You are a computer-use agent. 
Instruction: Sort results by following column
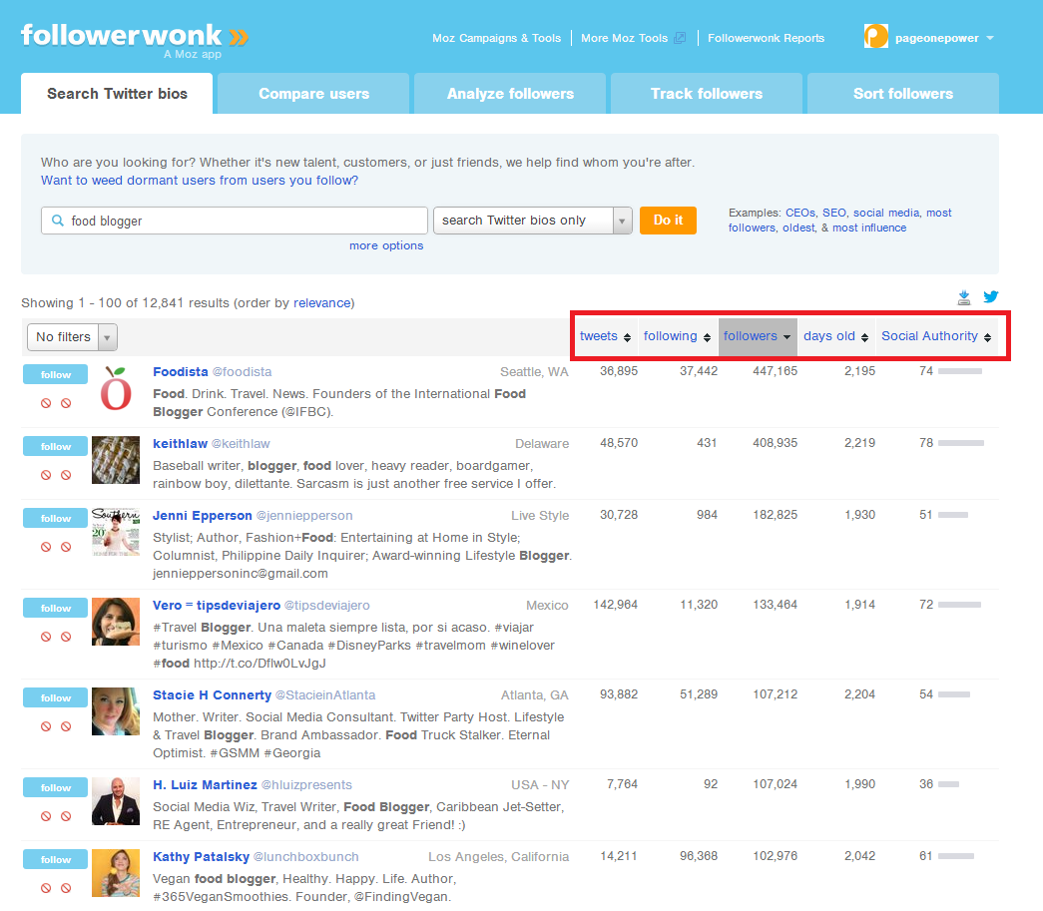point(677,336)
